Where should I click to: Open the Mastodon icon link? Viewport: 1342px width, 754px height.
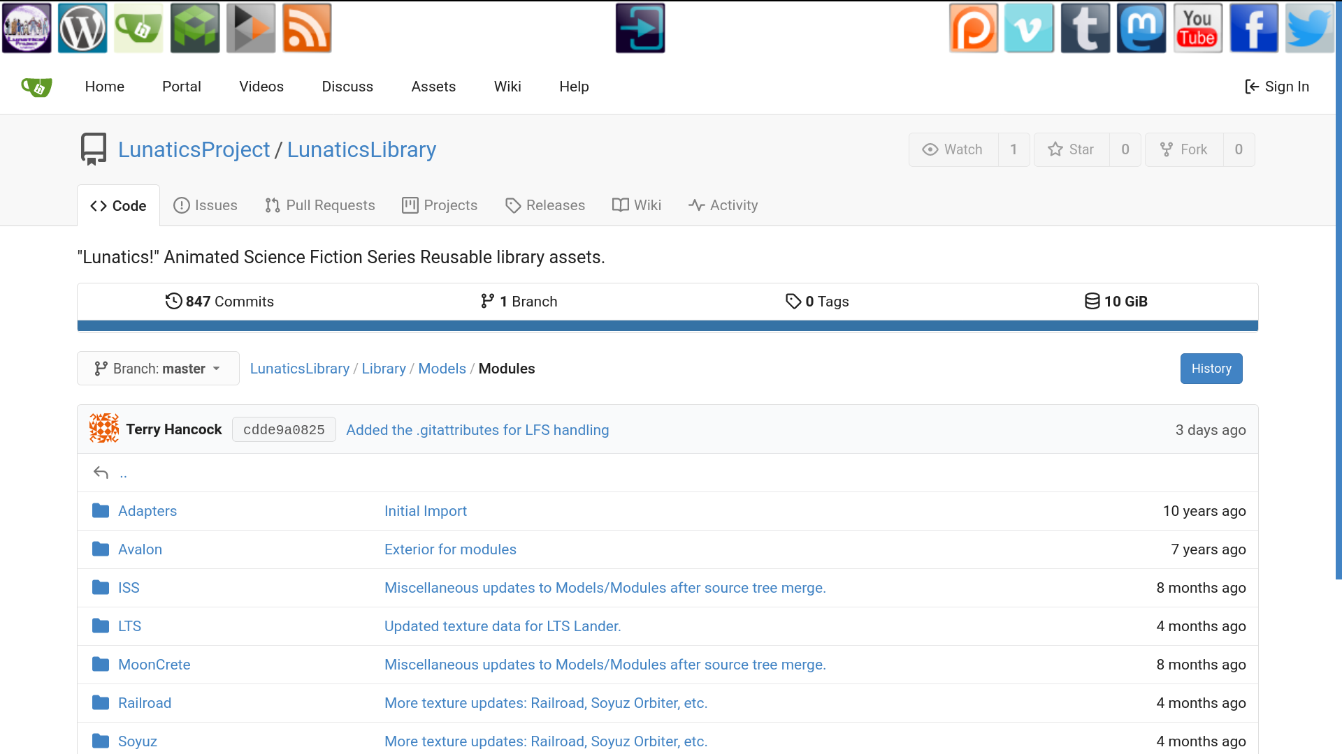tap(1141, 29)
